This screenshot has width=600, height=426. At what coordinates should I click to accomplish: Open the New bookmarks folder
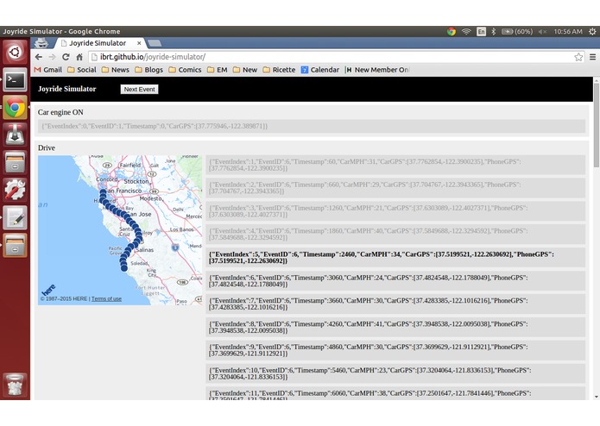(245, 70)
